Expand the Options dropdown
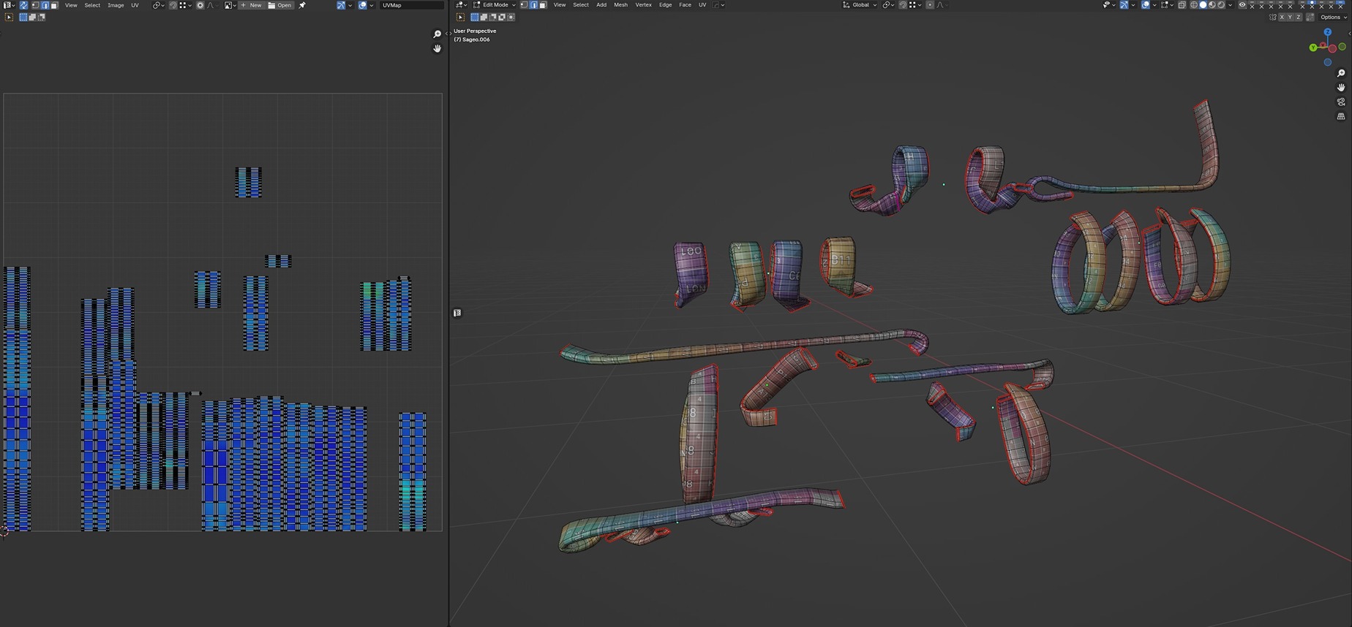 pos(1331,17)
